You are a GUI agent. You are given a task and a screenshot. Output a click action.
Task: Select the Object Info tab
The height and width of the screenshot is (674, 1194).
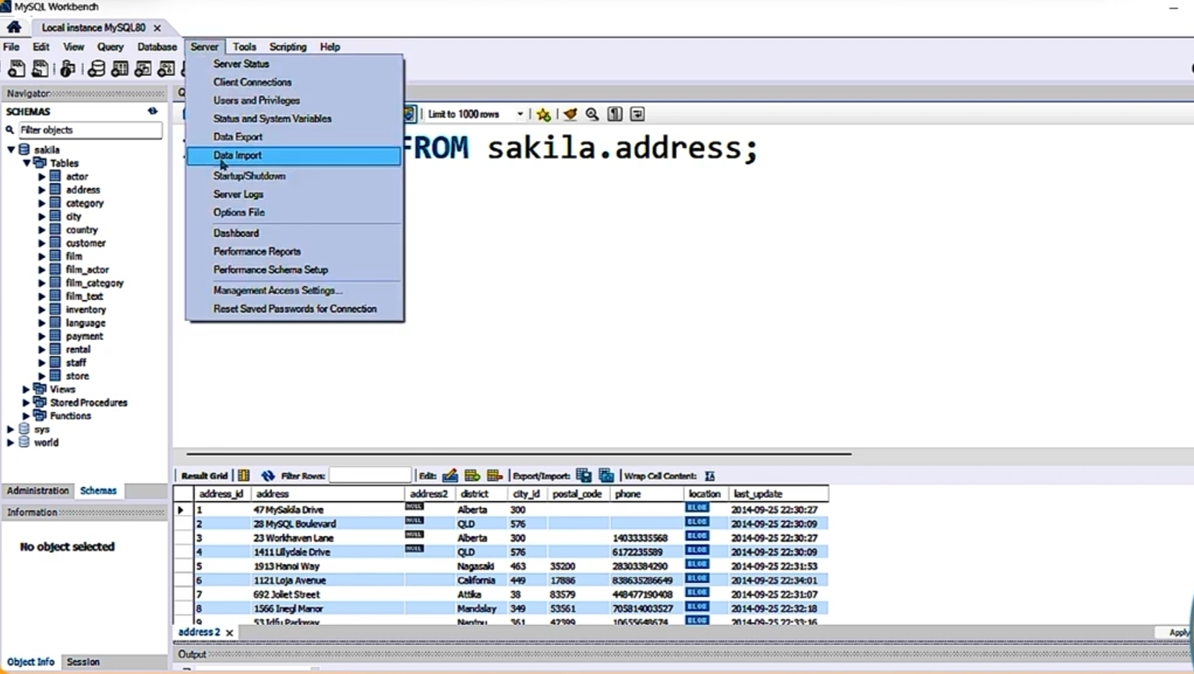[30, 662]
